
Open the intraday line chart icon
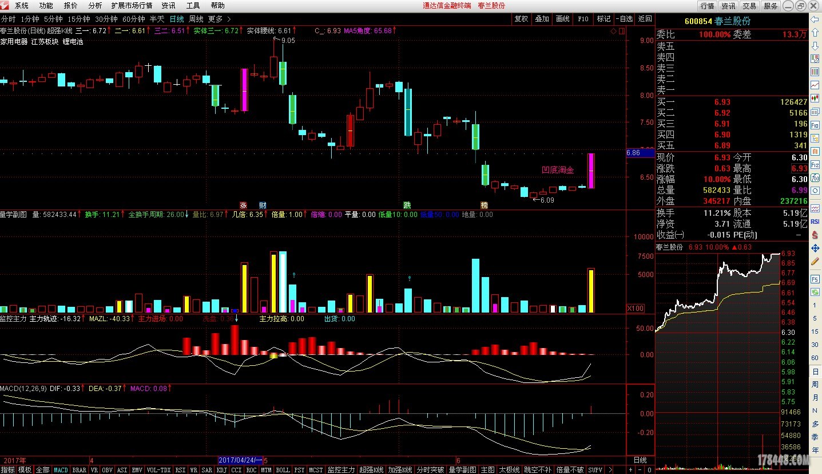815,85
